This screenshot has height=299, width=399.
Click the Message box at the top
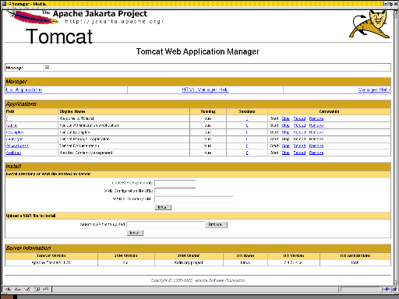coord(198,68)
